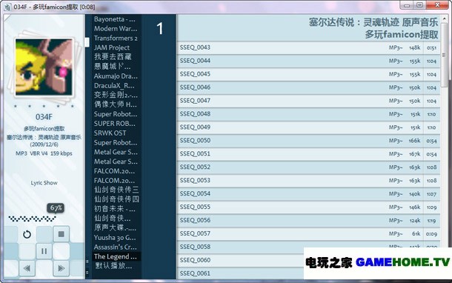Image resolution: width=452 pixels, height=283 pixels.
Task: Skip to the next track
Action: point(61,268)
